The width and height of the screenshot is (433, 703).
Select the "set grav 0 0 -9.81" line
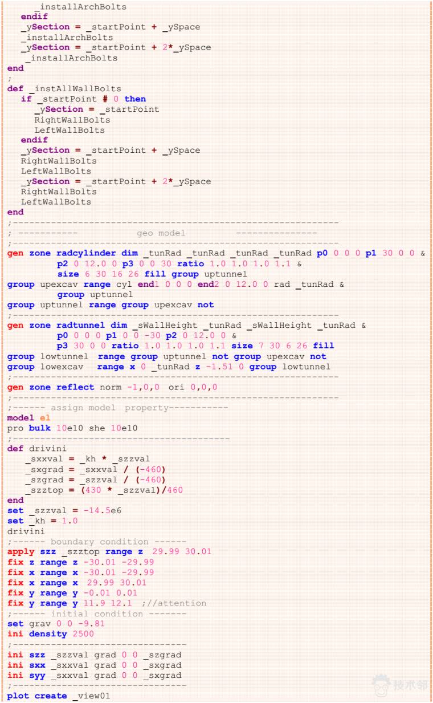(x=56, y=624)
